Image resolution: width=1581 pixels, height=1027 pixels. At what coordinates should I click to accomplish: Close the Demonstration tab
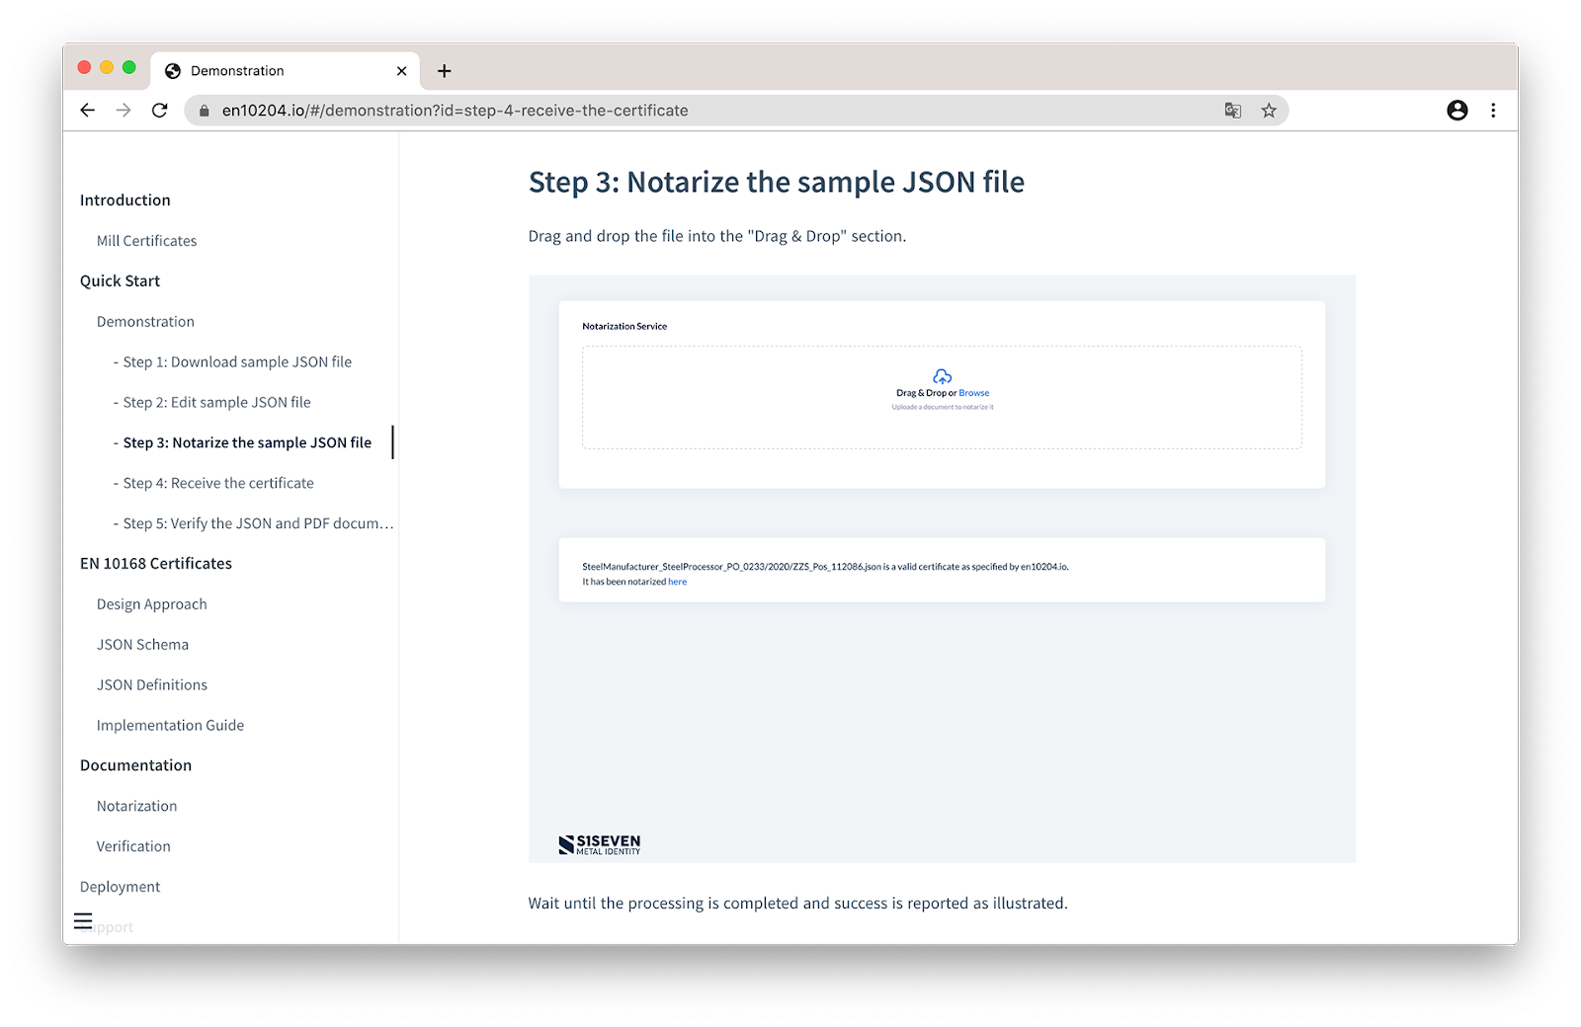(x=401, y=71)
